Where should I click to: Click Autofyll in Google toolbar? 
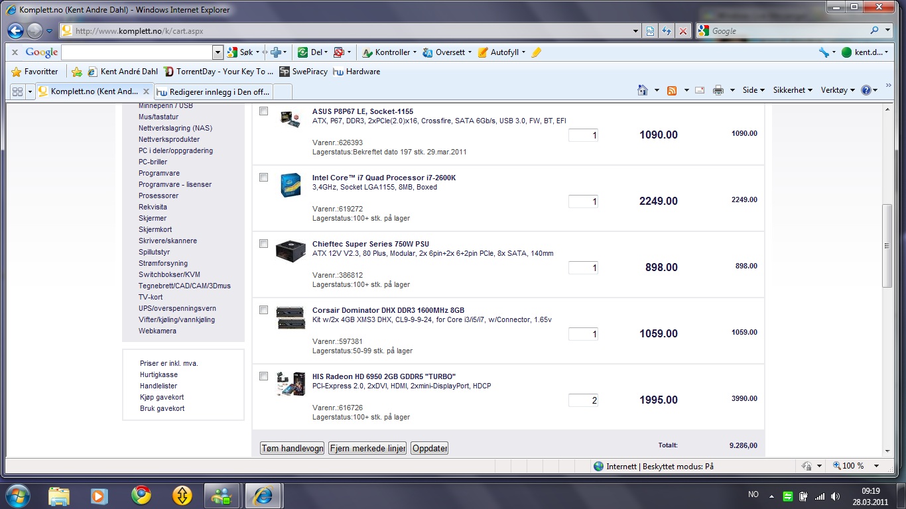coord(501,52)
